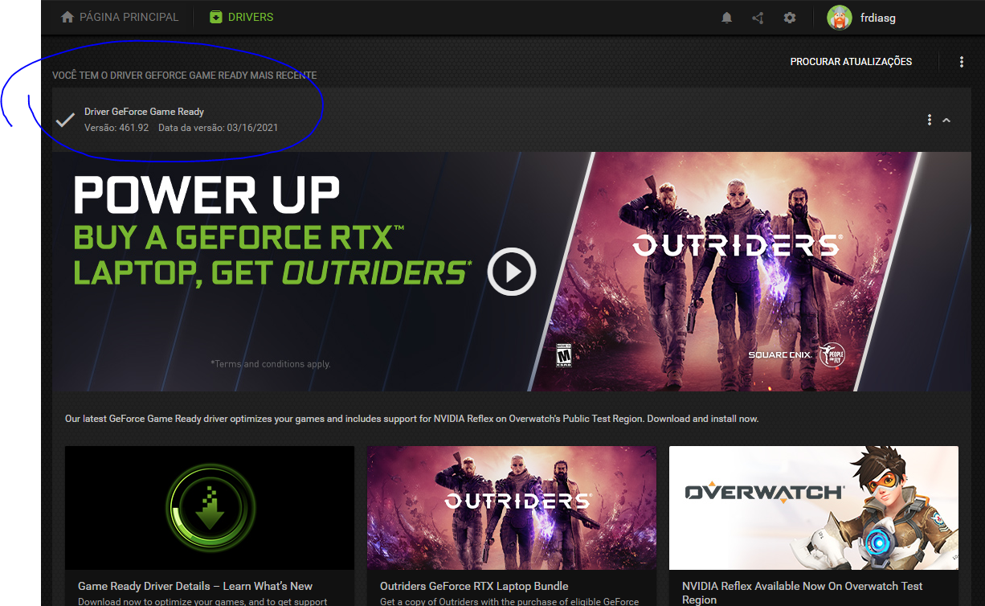Click the version 461.92 text

tap(116, 128)
